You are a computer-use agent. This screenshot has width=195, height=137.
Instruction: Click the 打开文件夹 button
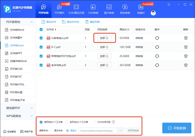[x=133, y=131]
